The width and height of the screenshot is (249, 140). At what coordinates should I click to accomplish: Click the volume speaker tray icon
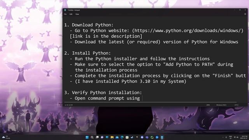tap(237, 137)
